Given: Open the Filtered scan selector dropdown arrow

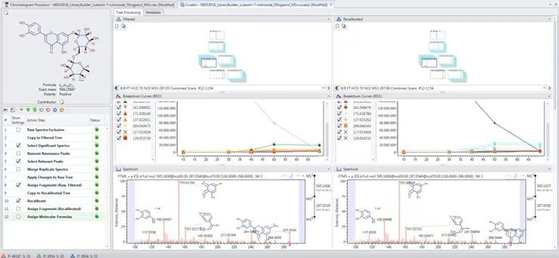Looking at the screenshot, I should point(323,88).
